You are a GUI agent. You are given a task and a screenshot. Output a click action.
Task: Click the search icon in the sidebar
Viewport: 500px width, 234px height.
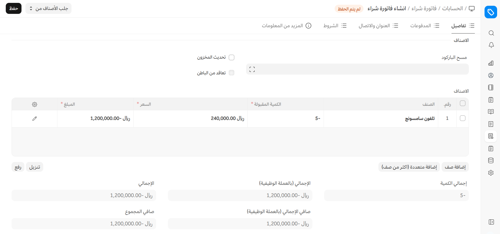pos(491,33)
